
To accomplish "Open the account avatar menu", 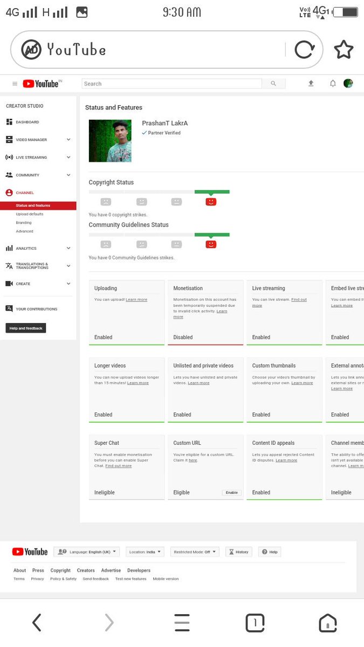I will click(348, 84).
